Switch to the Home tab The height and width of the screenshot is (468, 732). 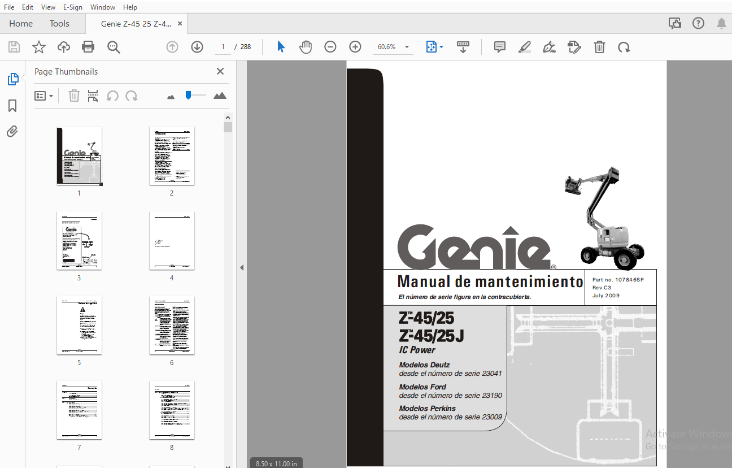click(x=21, y=23)
